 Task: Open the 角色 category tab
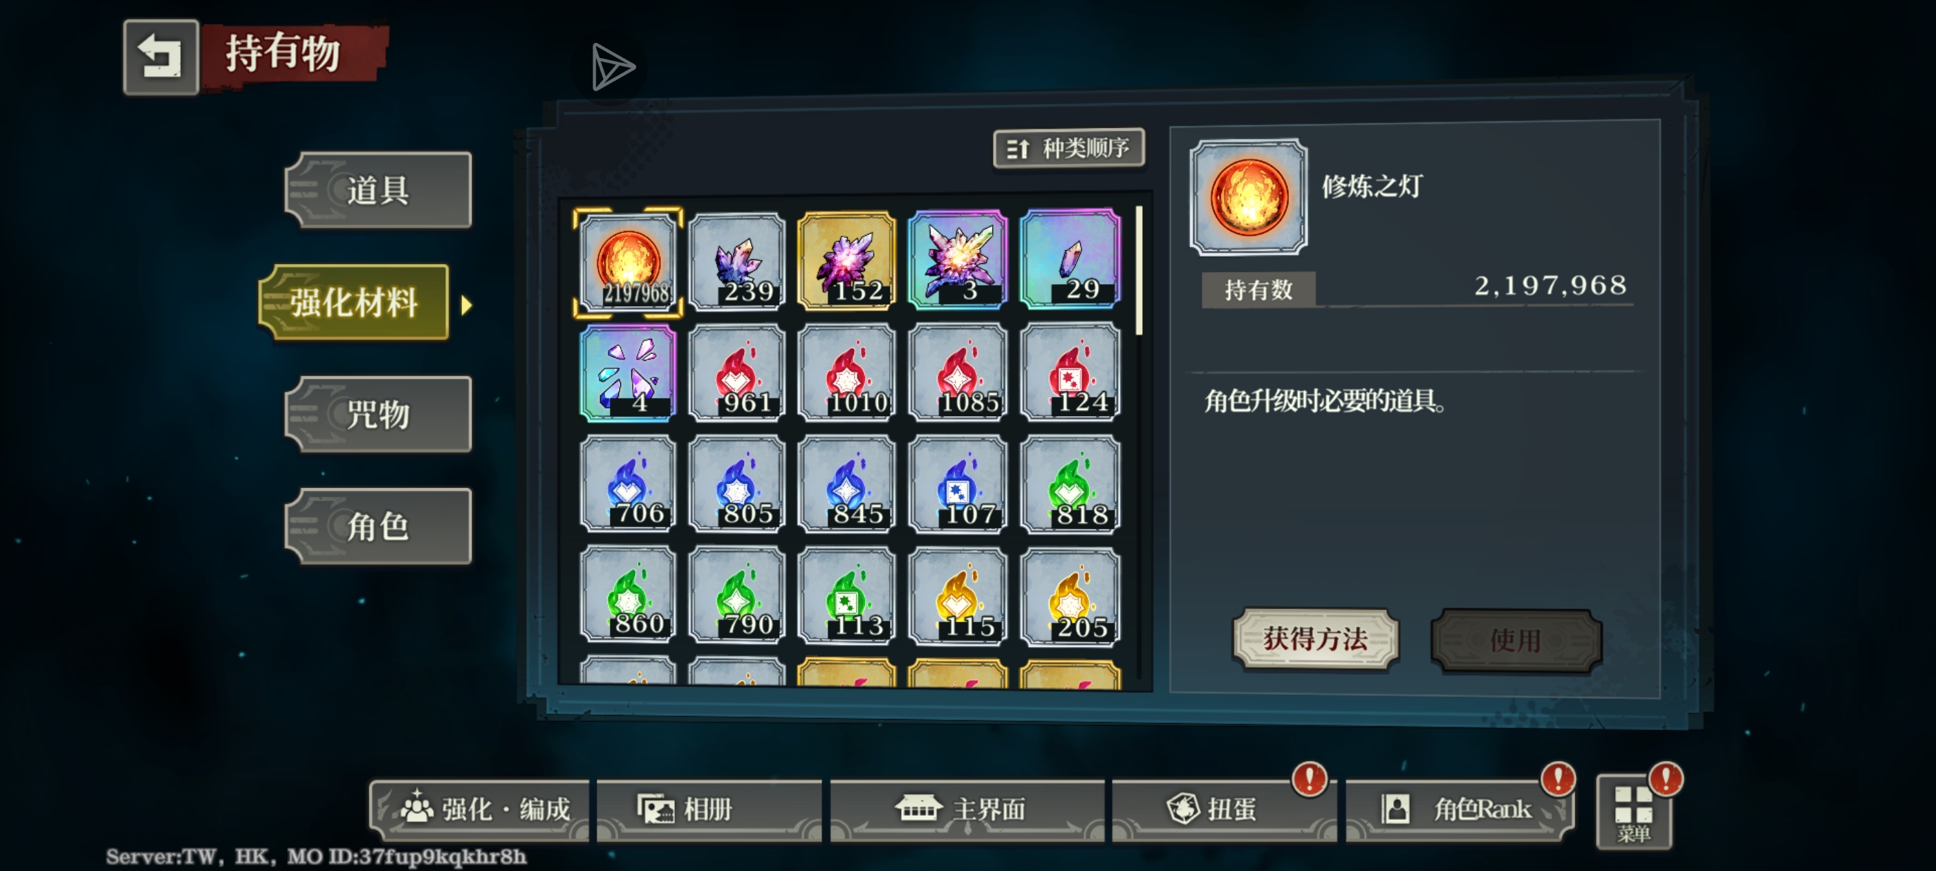pos(378,526)
